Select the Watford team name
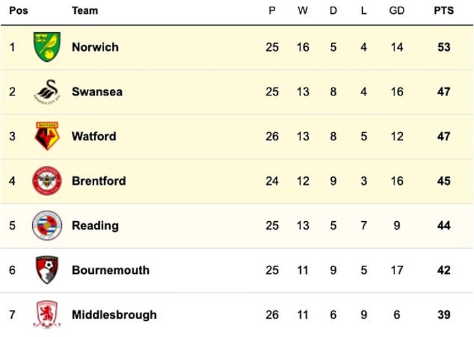The image size is (474, 337). [x=93, y=137]
